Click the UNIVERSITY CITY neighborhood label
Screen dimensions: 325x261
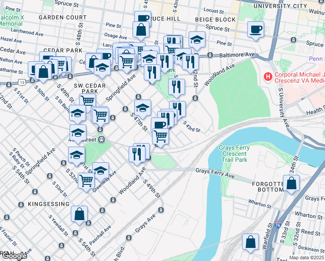280,6
